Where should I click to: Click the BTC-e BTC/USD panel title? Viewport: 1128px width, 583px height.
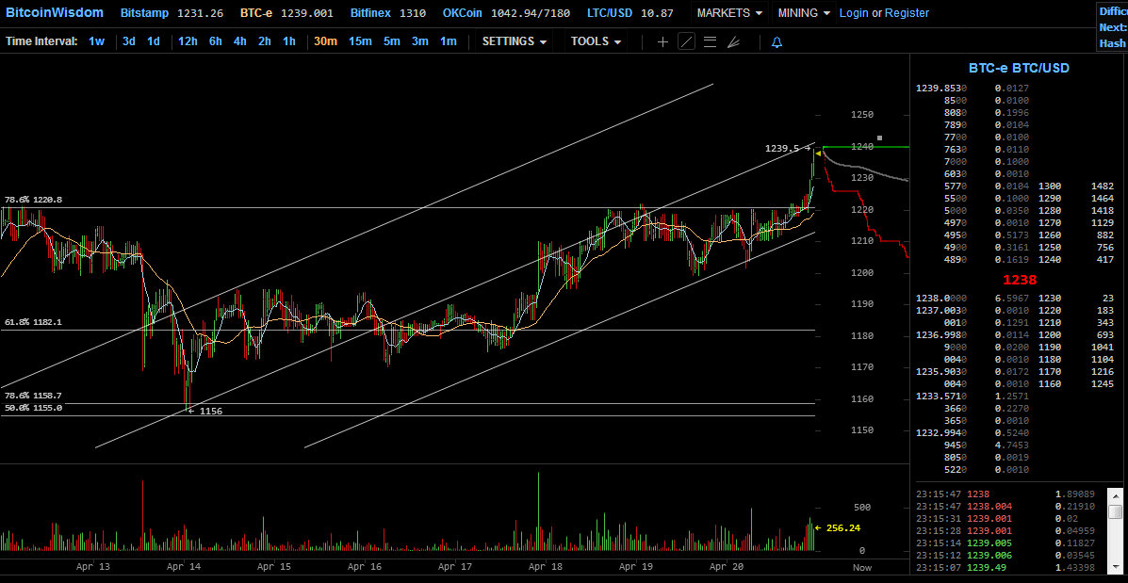pyautogui.click(x=1019, y=69)
